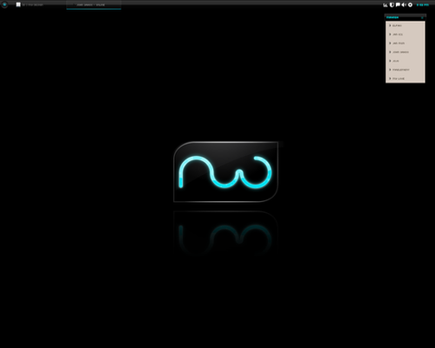
Task: Select the last entry in the list
Action: [405, 79]
